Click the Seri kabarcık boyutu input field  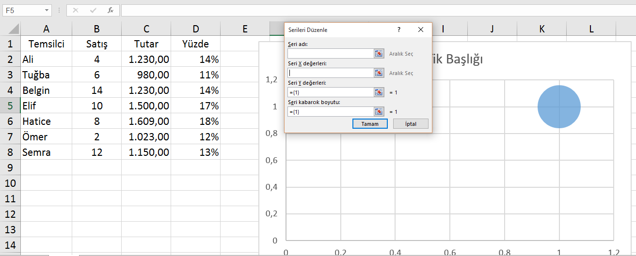330,112
